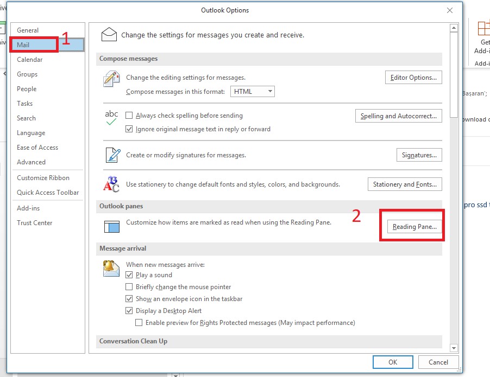Click the Compose messages section header
The width and height of the screenshot is (490, 377).
[x=269, y=59]
